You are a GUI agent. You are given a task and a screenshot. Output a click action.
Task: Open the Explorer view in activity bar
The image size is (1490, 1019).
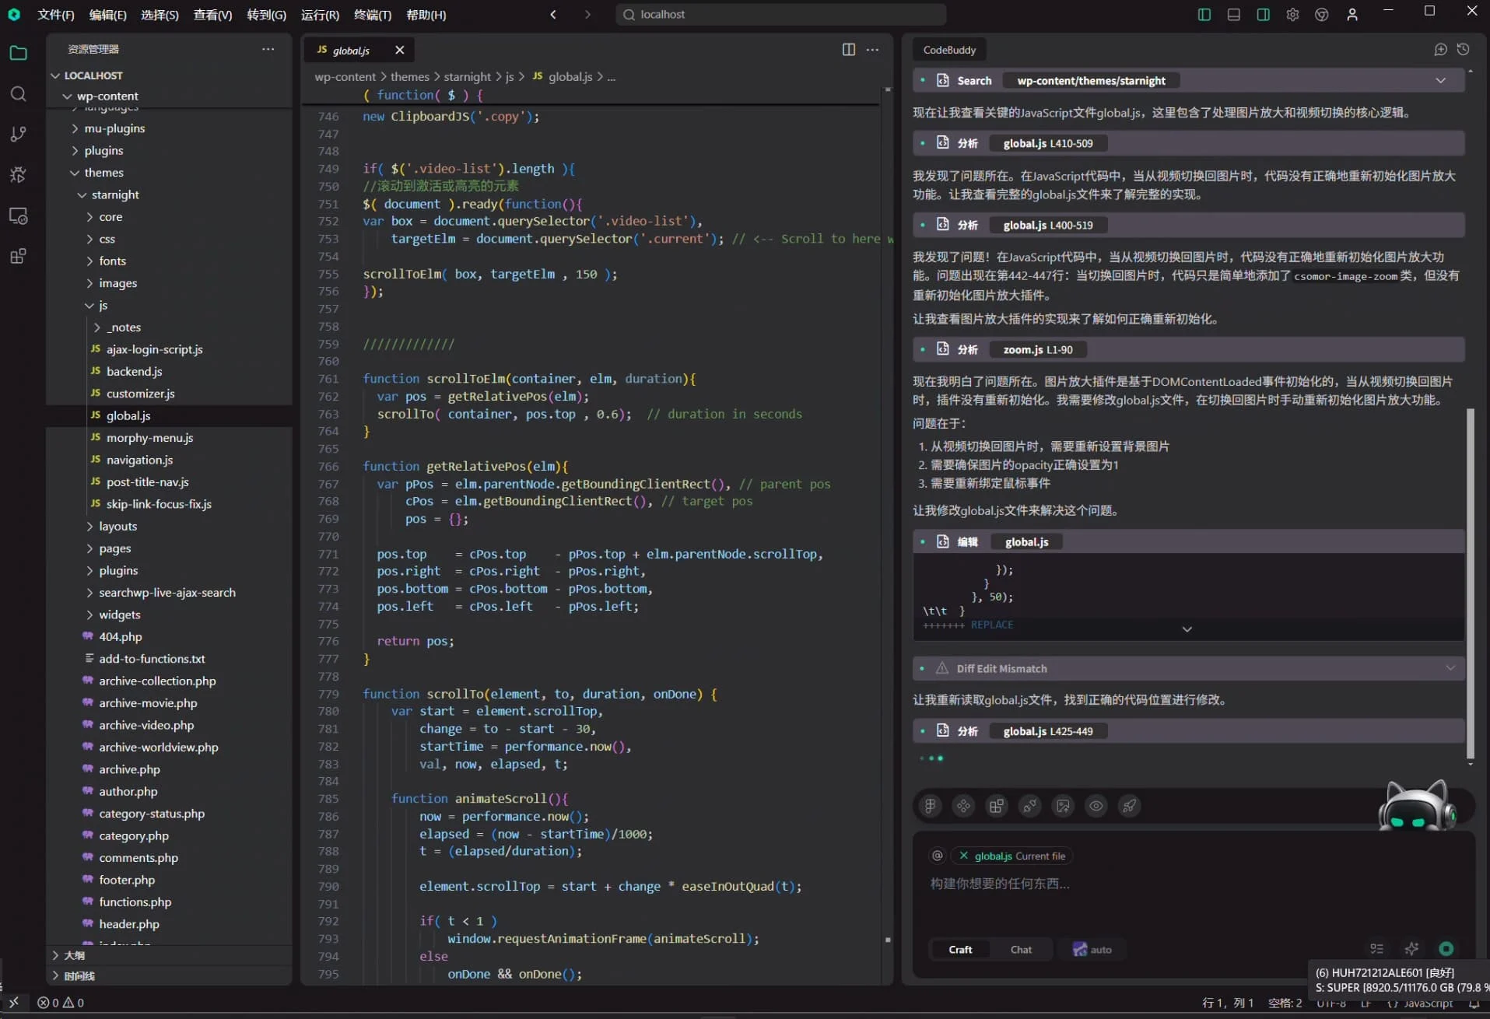tap(18, 53)
